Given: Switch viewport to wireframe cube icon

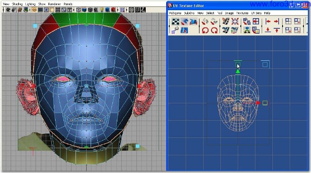Looking at the screenshot, I should (79, 10).
